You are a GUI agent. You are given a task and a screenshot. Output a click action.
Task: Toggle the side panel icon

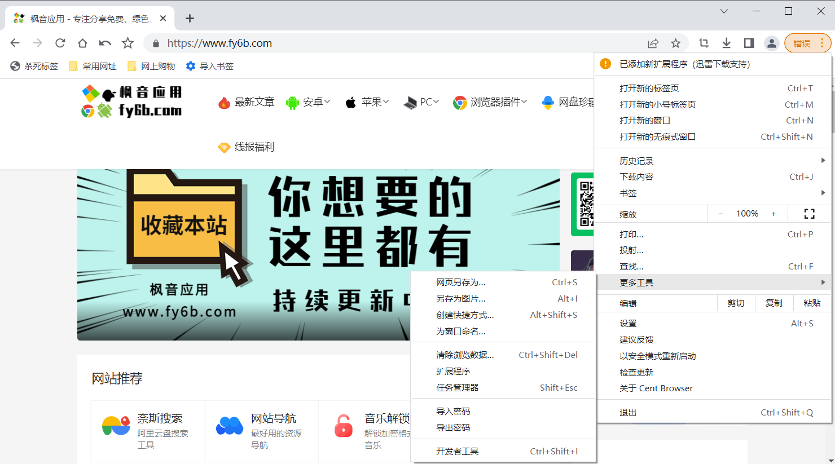749,43
